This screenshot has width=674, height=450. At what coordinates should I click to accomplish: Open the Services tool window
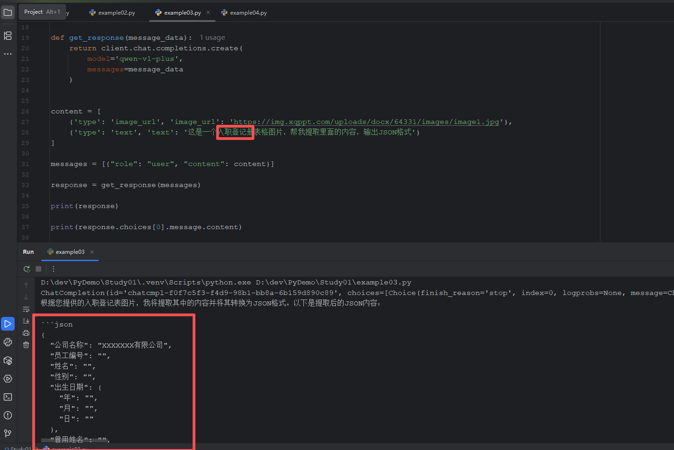coord(8,379)
